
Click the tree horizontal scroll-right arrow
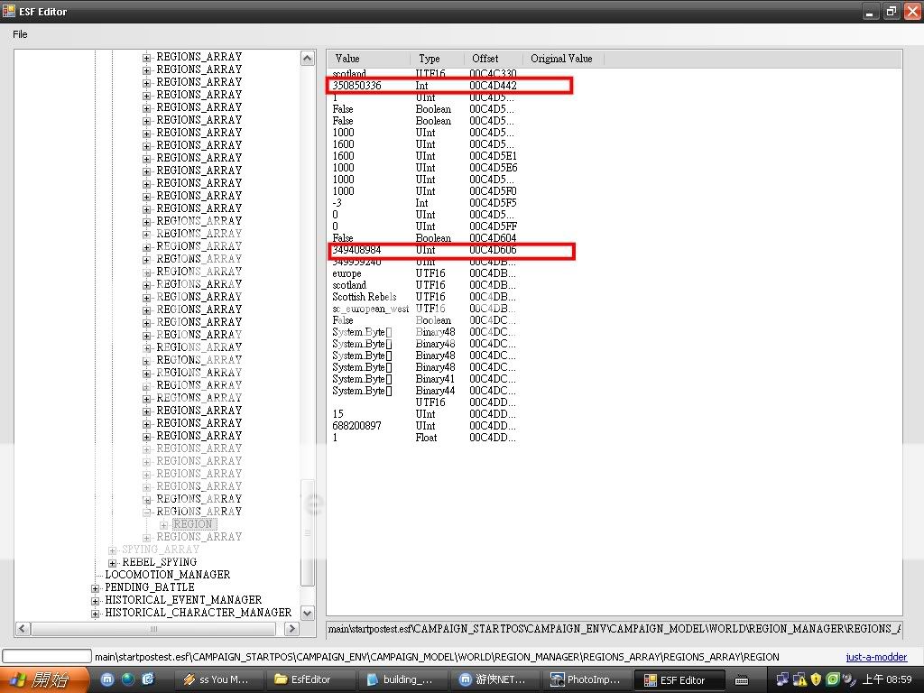pyautogui.click(x=291, y=628)
